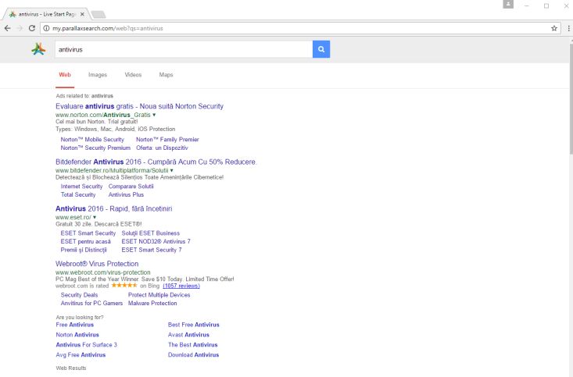573x377 pixels.
Task: Click Webroot's star rating graphic
Action: (x=124, y=286)
